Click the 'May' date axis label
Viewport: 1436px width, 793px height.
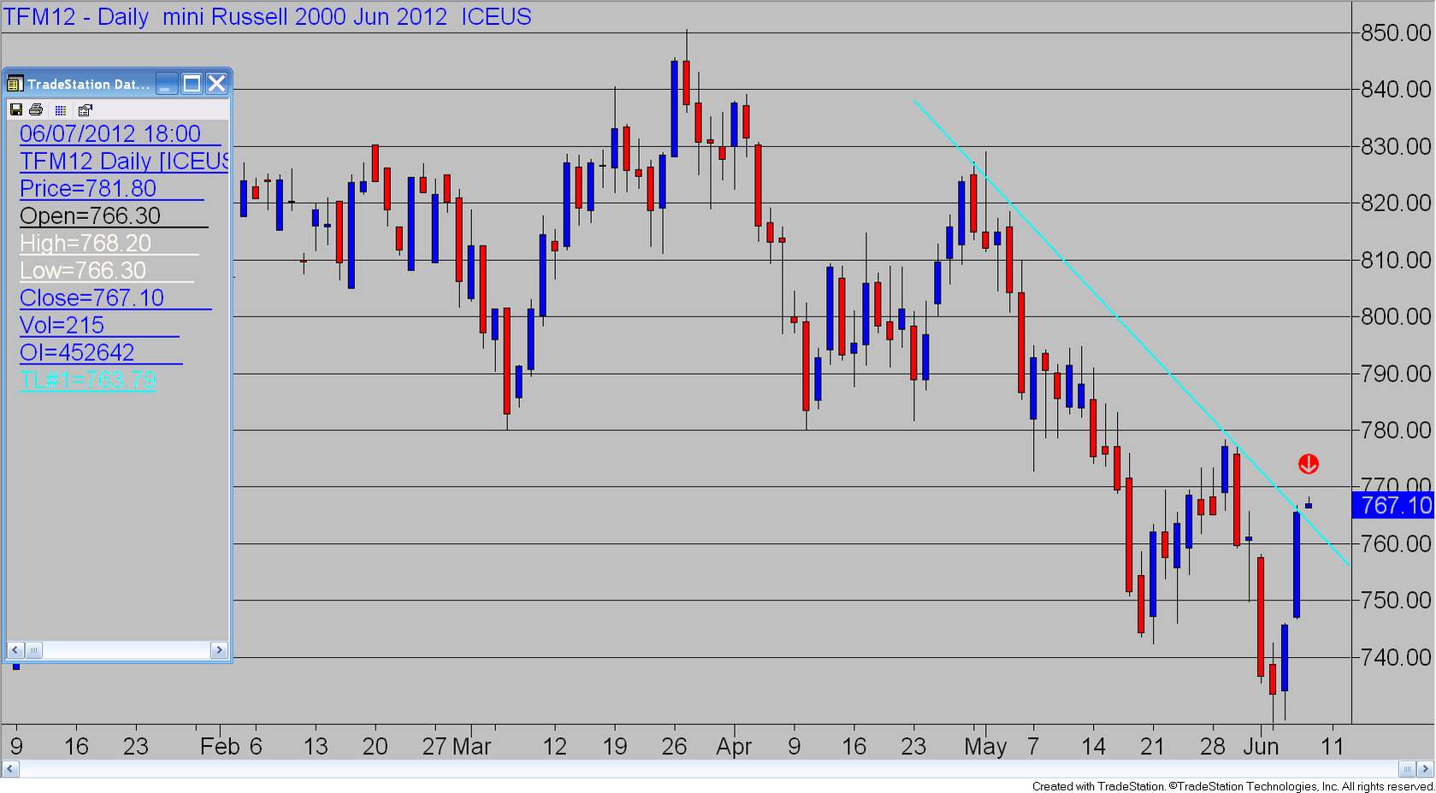click(x=985, y=747)
